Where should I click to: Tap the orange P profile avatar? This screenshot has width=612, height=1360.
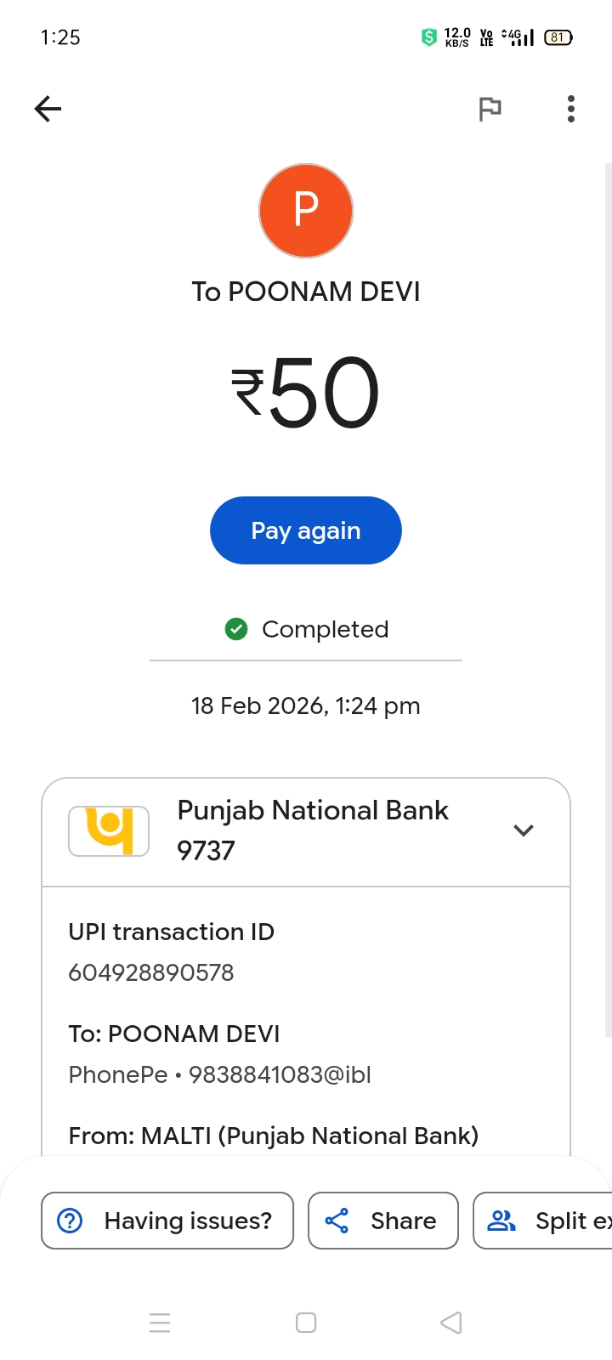(306, 211)
